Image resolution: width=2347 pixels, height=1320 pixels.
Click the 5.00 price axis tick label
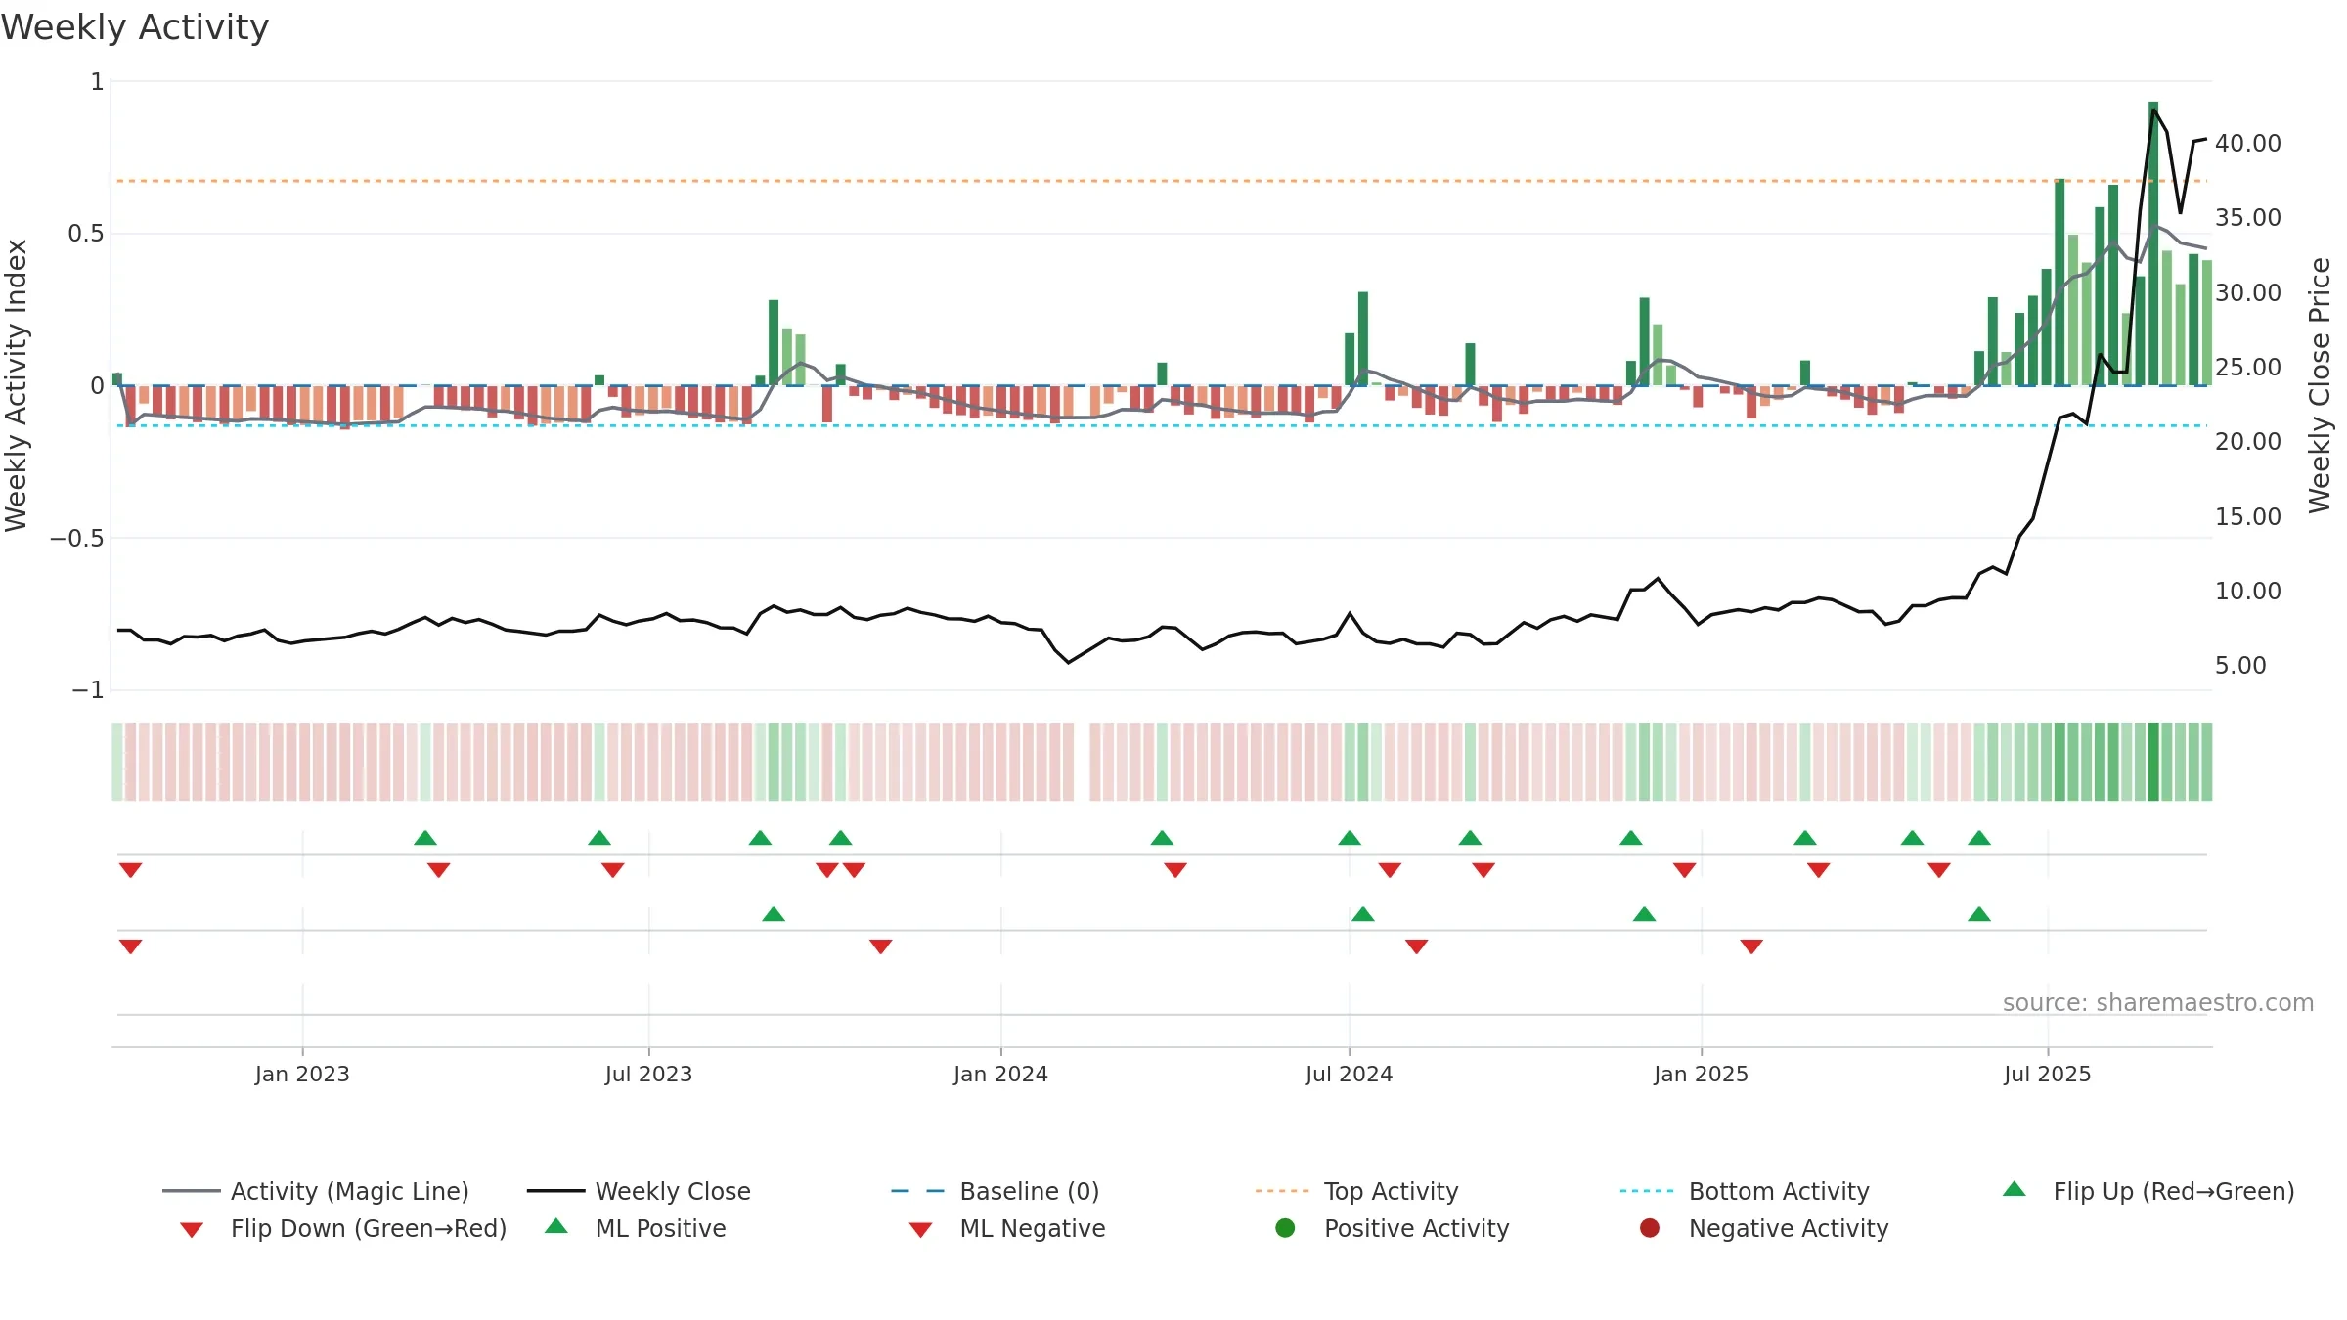pos(2240,666)
